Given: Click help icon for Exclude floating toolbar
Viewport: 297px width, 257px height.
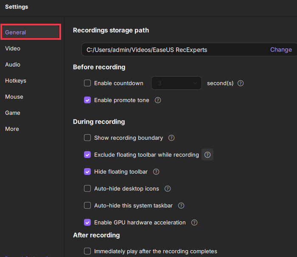Looking at the screenshot, I should [x=207, y=155].
